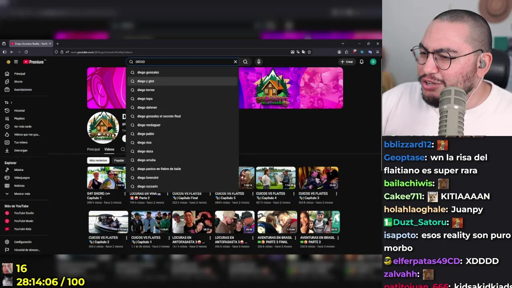This screenshot has width=512, height=288.
Task: Open the browser application menu
Action: (x=377, y=52)
